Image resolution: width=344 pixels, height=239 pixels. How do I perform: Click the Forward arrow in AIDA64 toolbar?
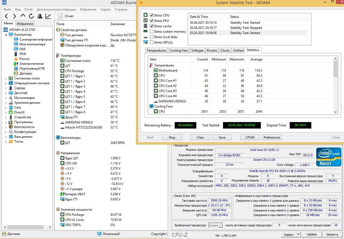point(15,16)
